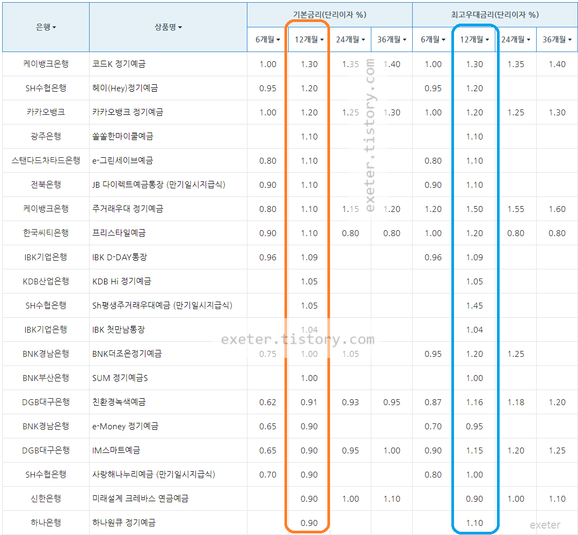Select product IBK 첫만남통장

tap(118, 329)
